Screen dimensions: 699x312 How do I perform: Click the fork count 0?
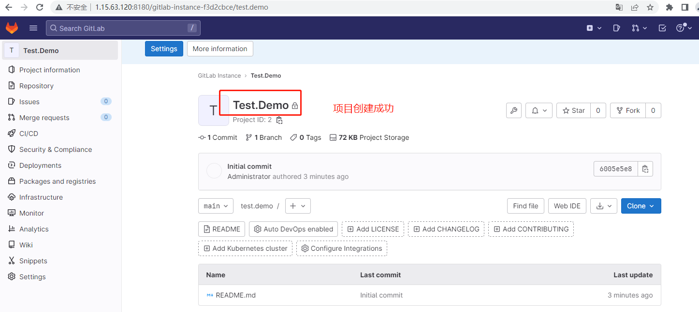tap(653, 110)
